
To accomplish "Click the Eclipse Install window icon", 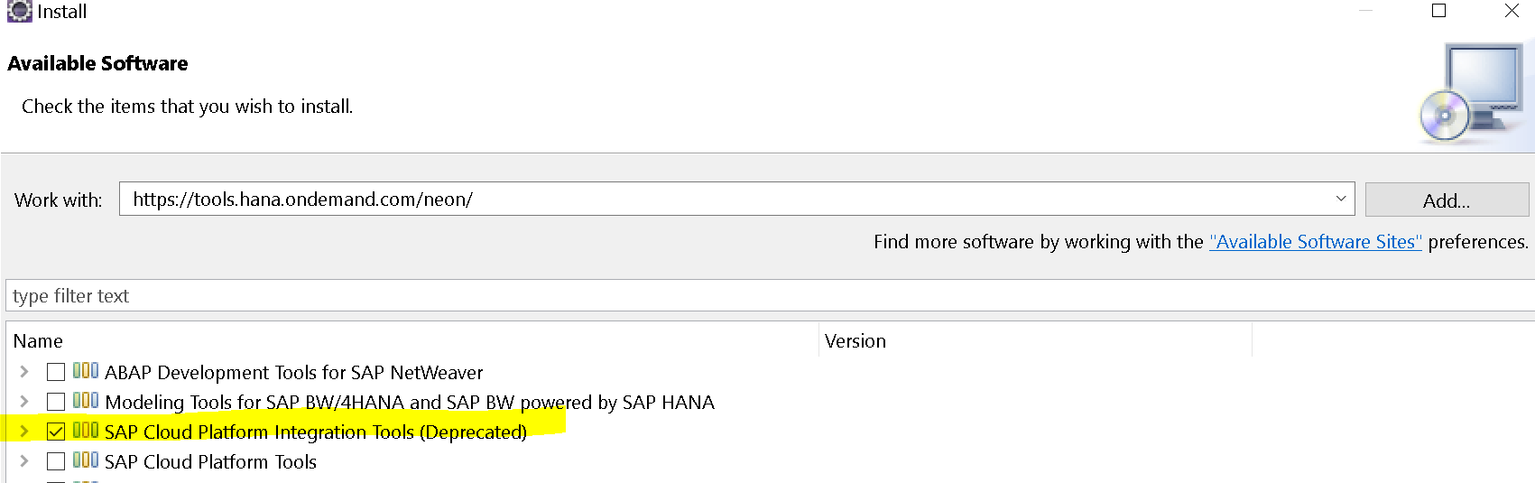I will (19, 11).
